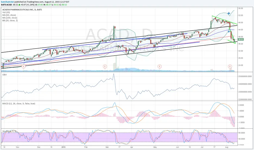The image size is (254, 150).
Task: Click the Stoch (14, 3, 3) pane label
Action: [x=9, y=131]
